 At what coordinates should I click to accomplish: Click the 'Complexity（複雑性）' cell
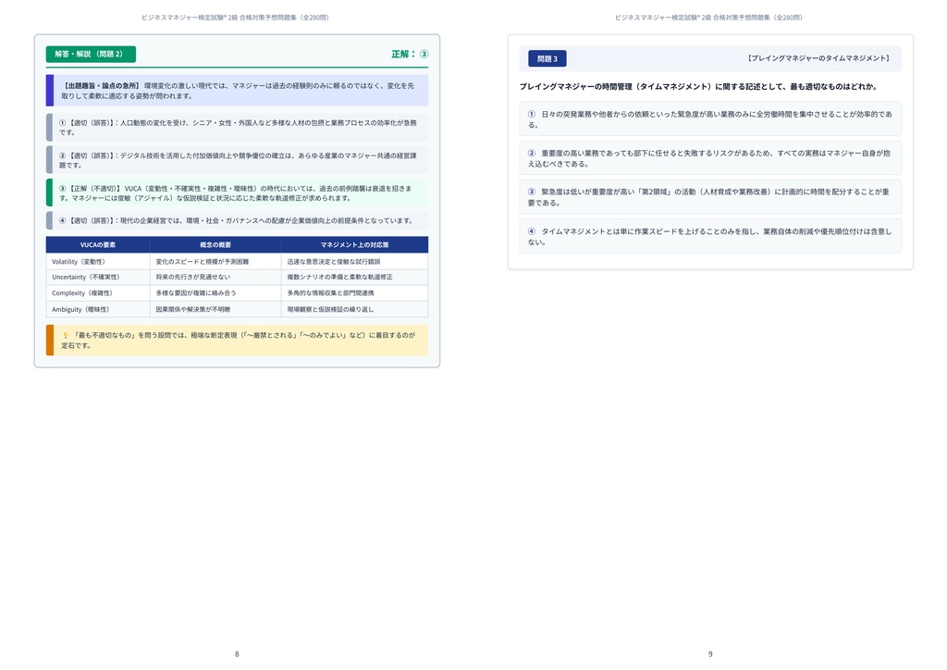click(x=98, y=293)
